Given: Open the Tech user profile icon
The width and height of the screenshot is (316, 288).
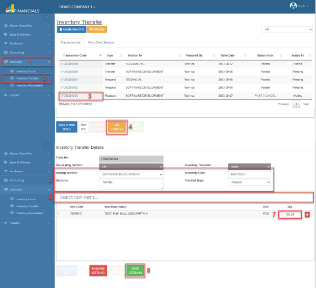Looking at the screenshot, I should point(293,6).
